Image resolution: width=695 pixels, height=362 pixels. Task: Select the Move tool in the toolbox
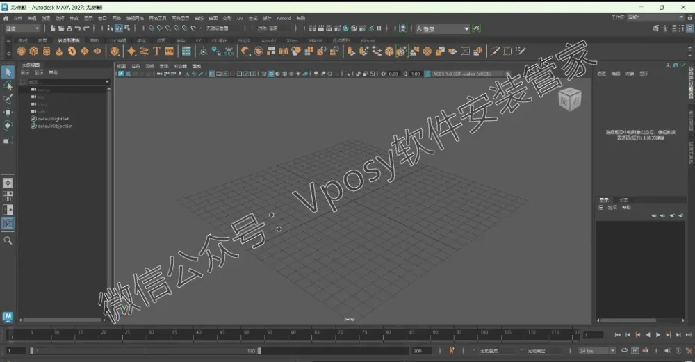(x=8, y=112)
